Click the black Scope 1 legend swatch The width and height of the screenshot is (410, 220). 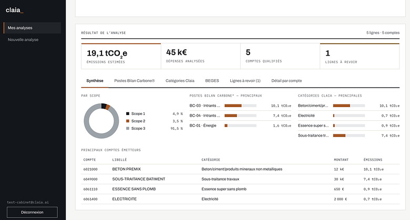pyautogui.click(x=128, y=113)
